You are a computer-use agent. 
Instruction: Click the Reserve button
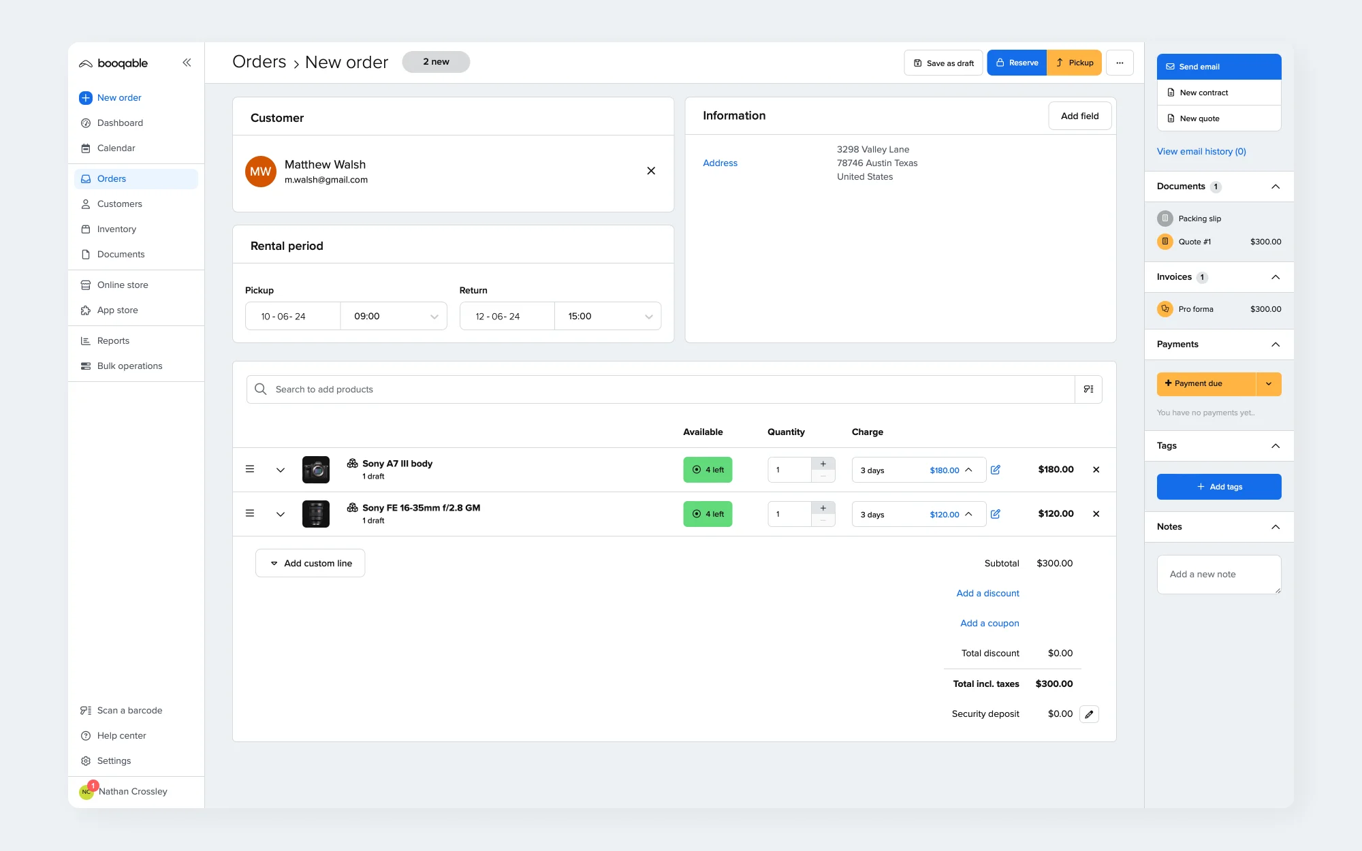[1017, 63]
